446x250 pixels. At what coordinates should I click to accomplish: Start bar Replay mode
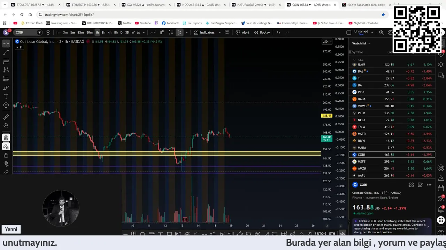[x=262, y=32]
